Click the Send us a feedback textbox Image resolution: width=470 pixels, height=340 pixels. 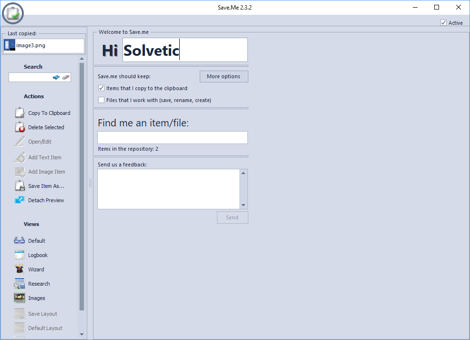pyautogui.click(x=168, y=189)
